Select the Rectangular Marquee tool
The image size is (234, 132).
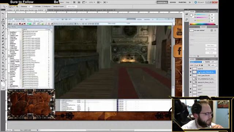(x=3, y=16)
